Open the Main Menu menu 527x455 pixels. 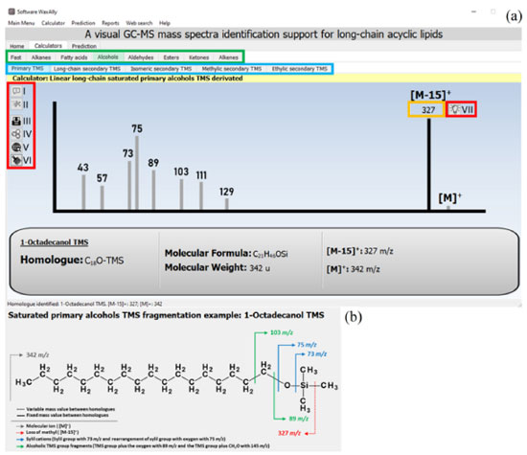coord(21,23)
